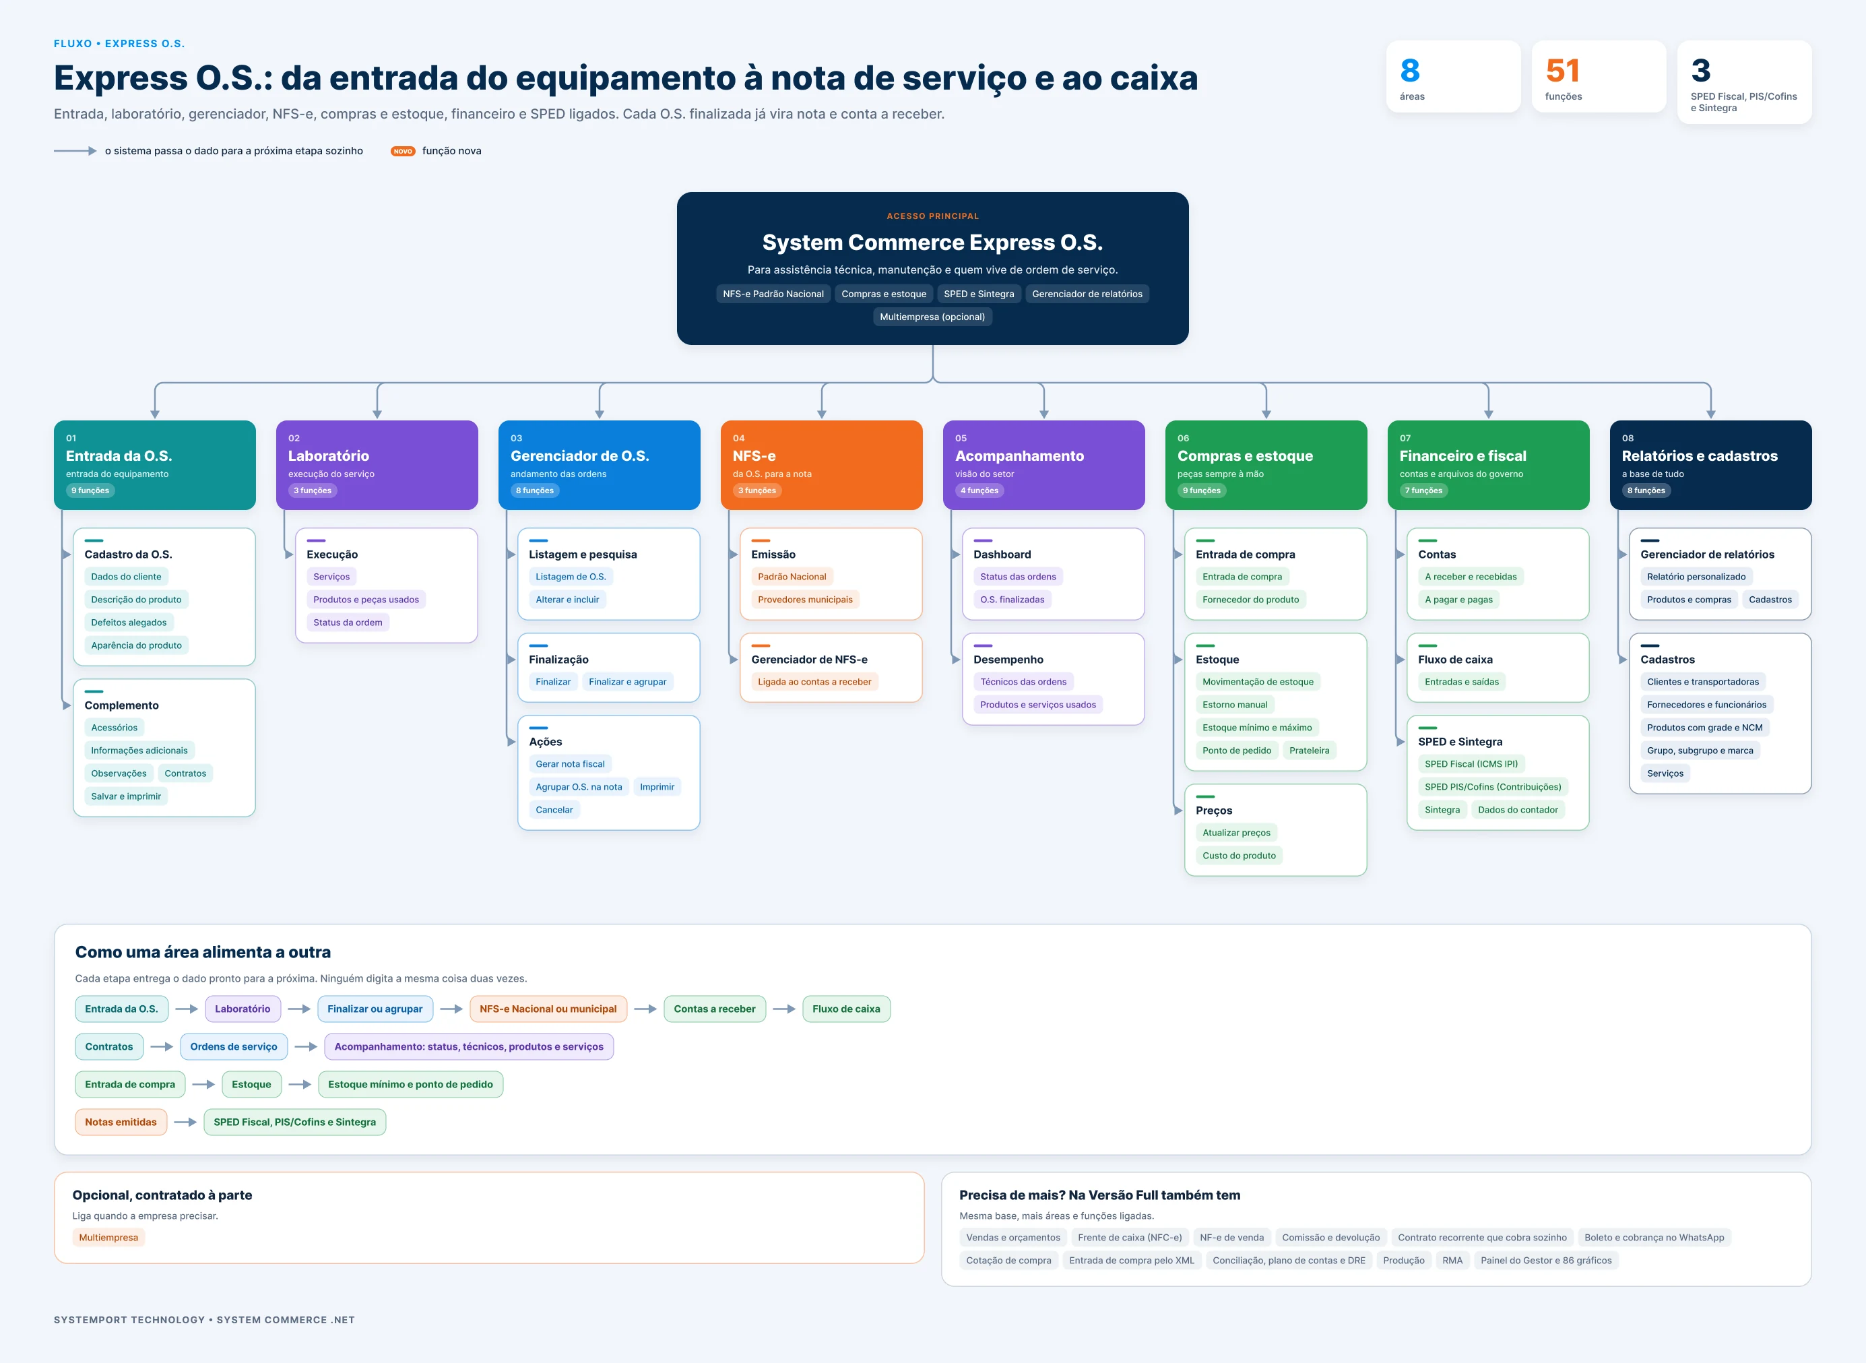The width and height of the screenshot is (1866, 1363).
Task: Select the Acompanhamento area card
Action: click(x=1043, y=464)
